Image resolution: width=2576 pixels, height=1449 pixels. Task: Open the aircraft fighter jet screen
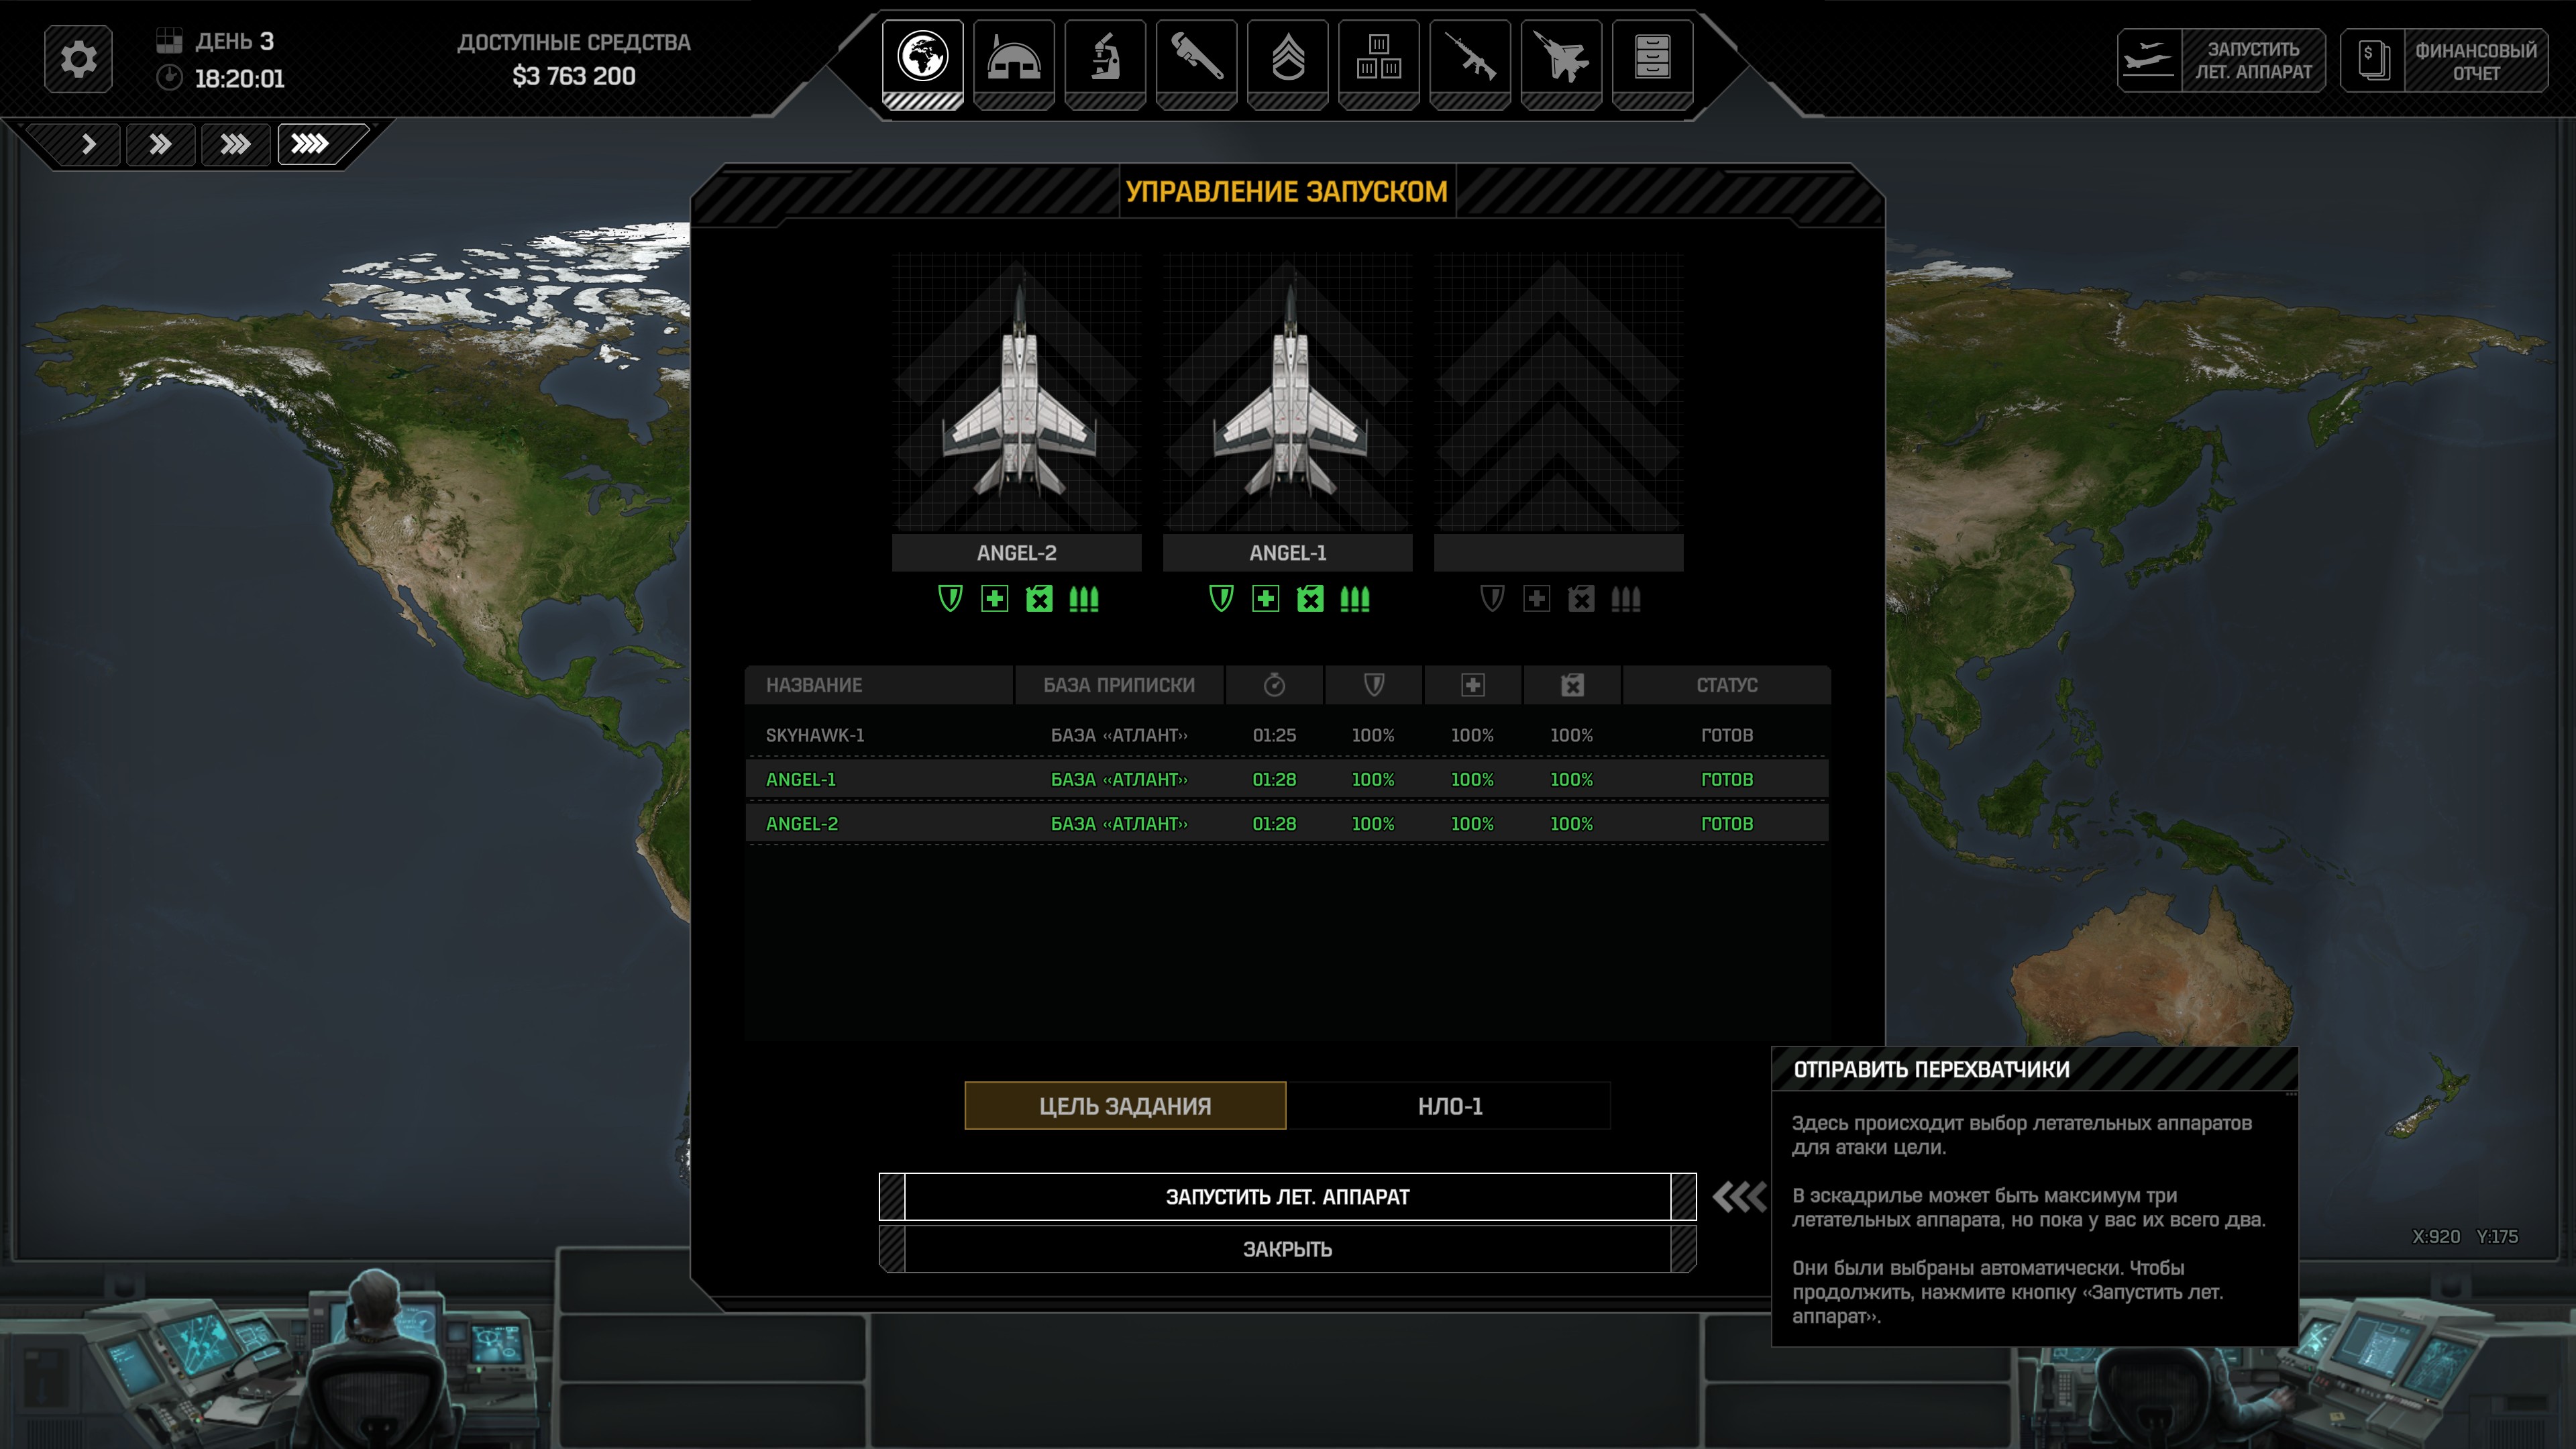1561,58
